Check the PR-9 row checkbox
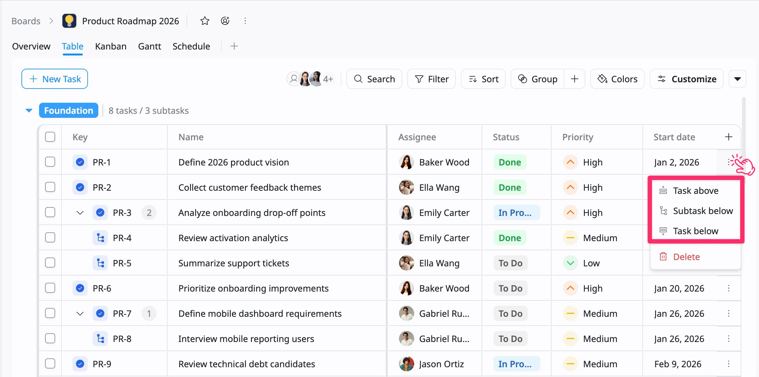 [50, 364]
